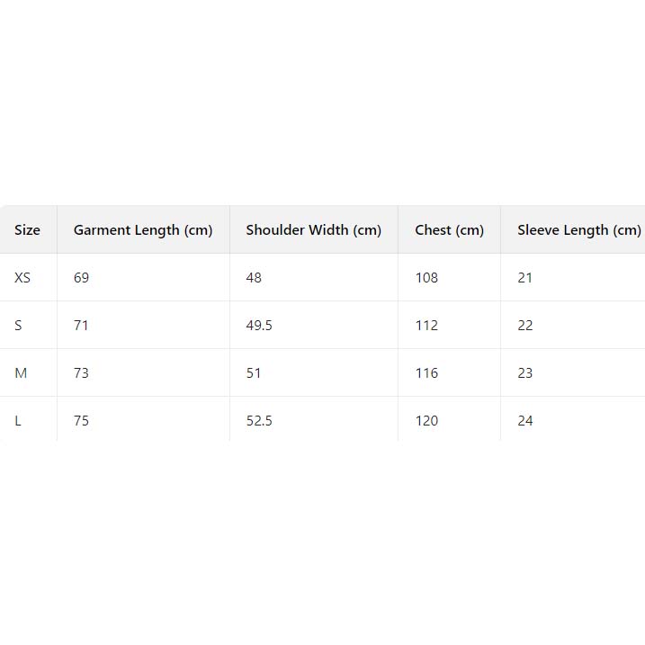The height and width of the screenshot is (645, 645).
Task: Select the Sleeve Length (cm) header
Action: coord(578,230)
